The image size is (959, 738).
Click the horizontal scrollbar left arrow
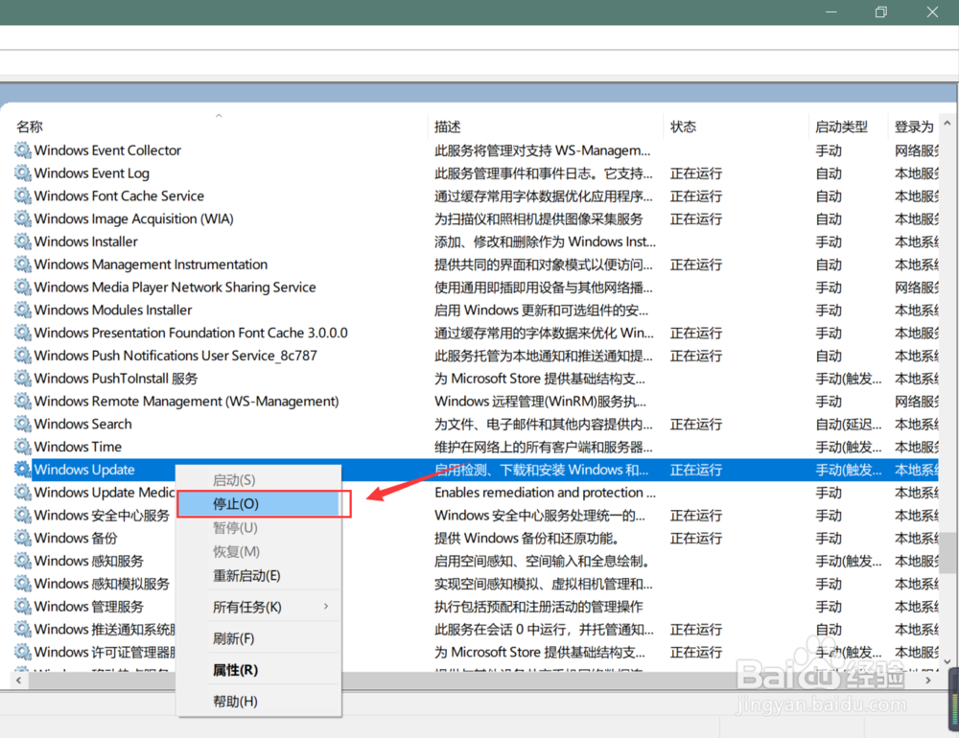pyautogui.click(x=19, y=680)
